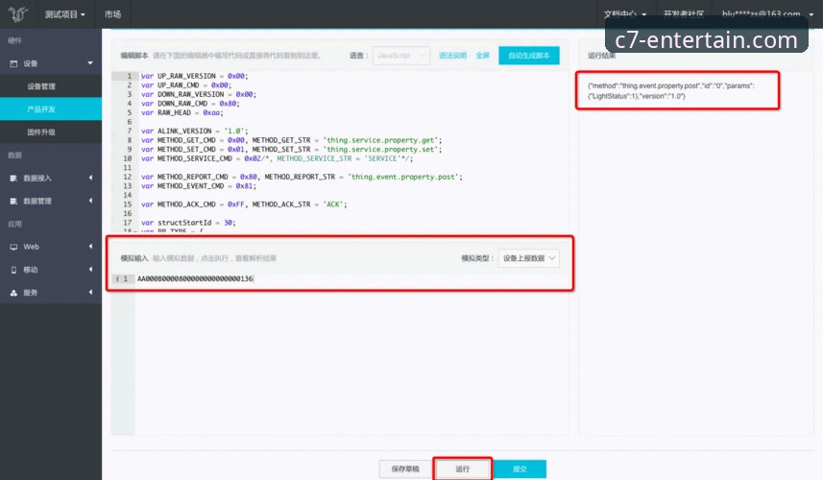Click the 自动生成脚本 button
This screenshot has width=823, height=480.
point(528,56)
